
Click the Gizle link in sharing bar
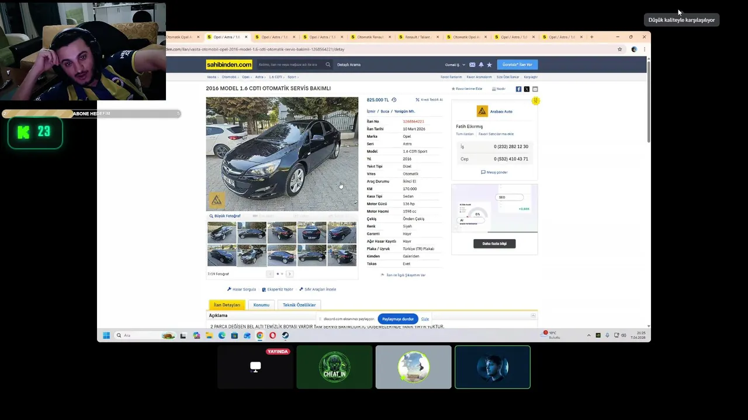425,319
